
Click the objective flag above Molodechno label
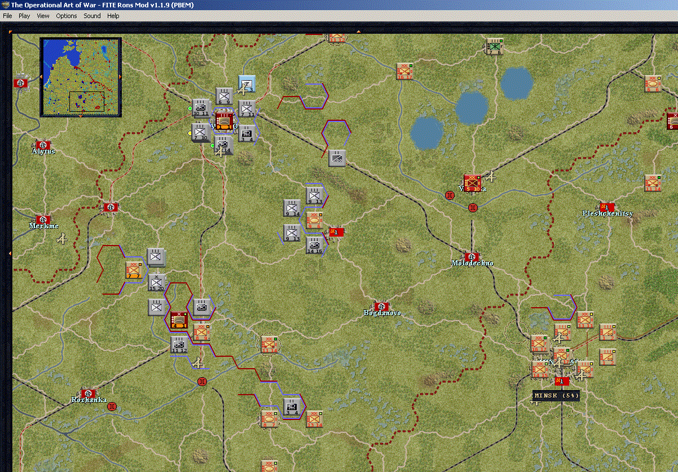pyautogui.click(x=472, y=256)
